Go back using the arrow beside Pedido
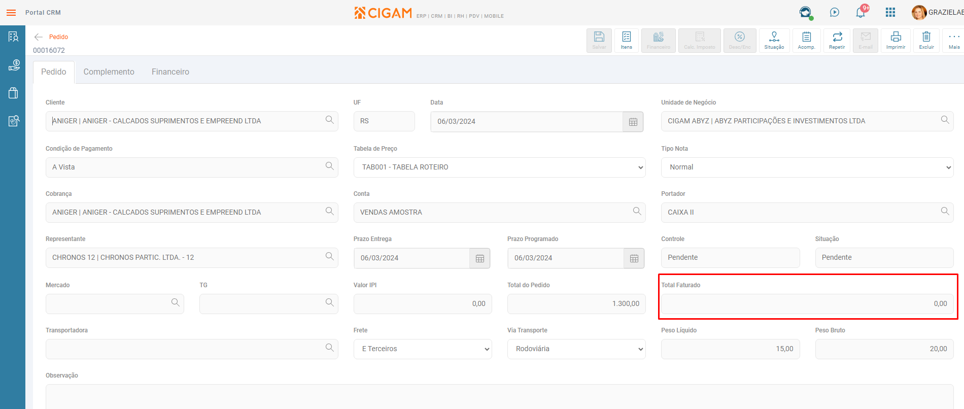Screen dimensions: 964x409 [38, 37]
